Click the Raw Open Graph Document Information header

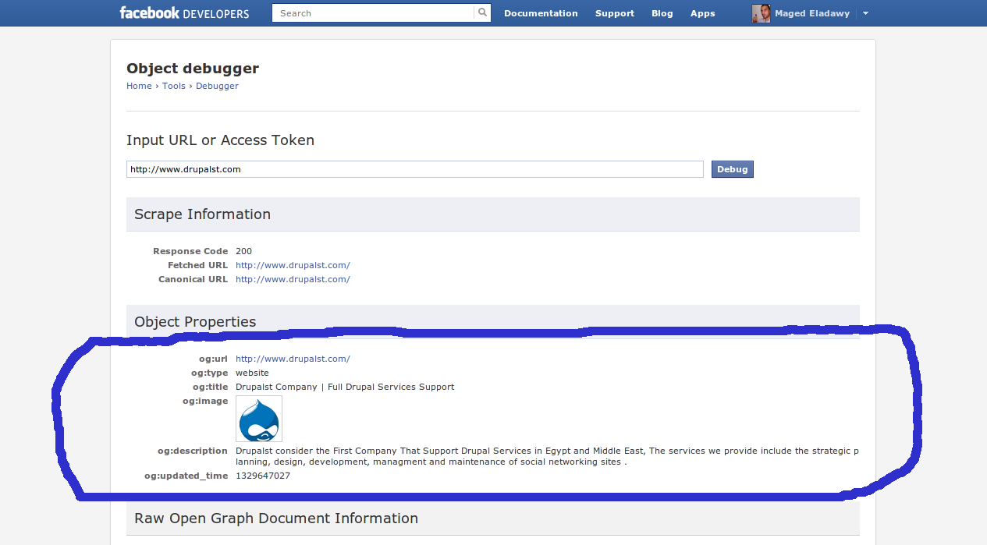(x=493, y=518)
